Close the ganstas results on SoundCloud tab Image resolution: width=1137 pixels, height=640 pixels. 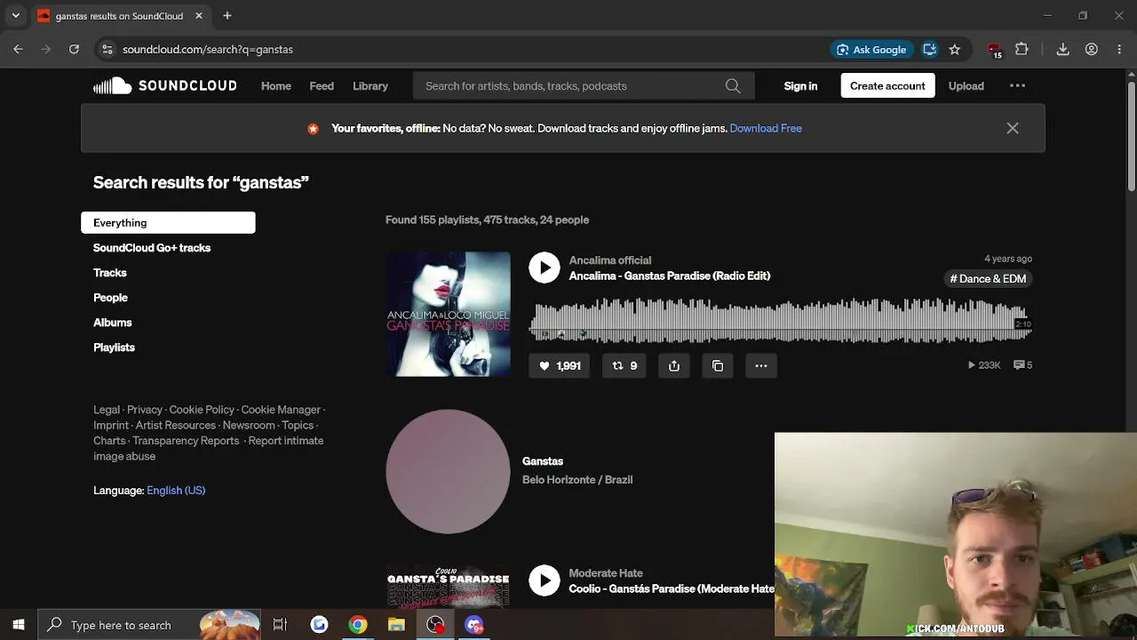[199, 16]
